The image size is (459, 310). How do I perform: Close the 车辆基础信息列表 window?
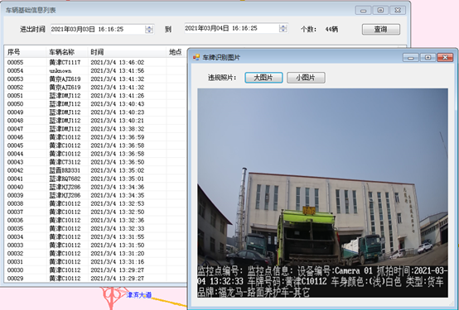point(398,10)
